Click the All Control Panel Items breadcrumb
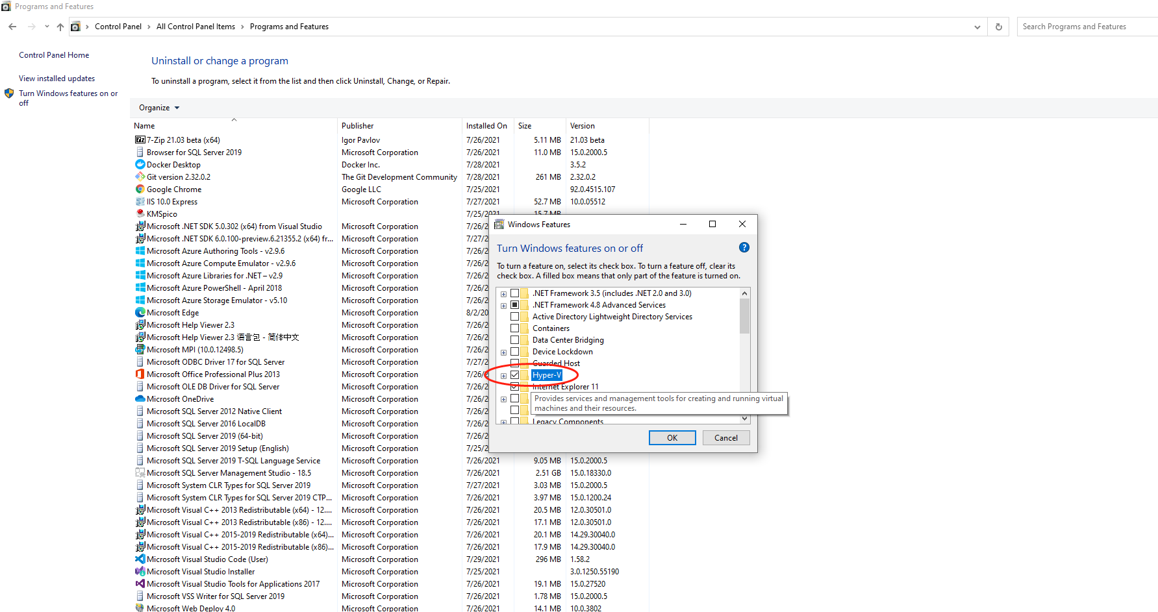Image resolution: width=1158 pixels, height=612 pixels. (195, 27)
